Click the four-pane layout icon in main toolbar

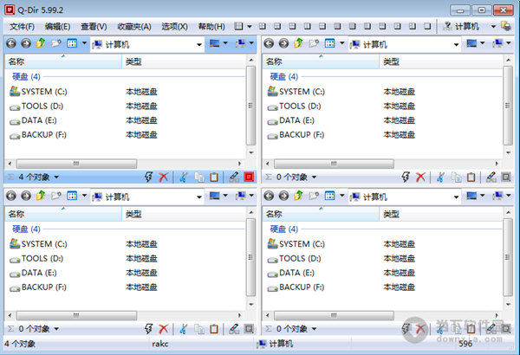point(238,26)
